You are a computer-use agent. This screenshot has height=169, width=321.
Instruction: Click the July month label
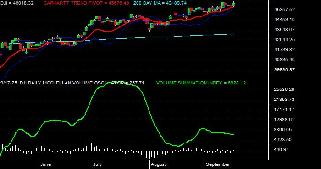tap(98, 164)
